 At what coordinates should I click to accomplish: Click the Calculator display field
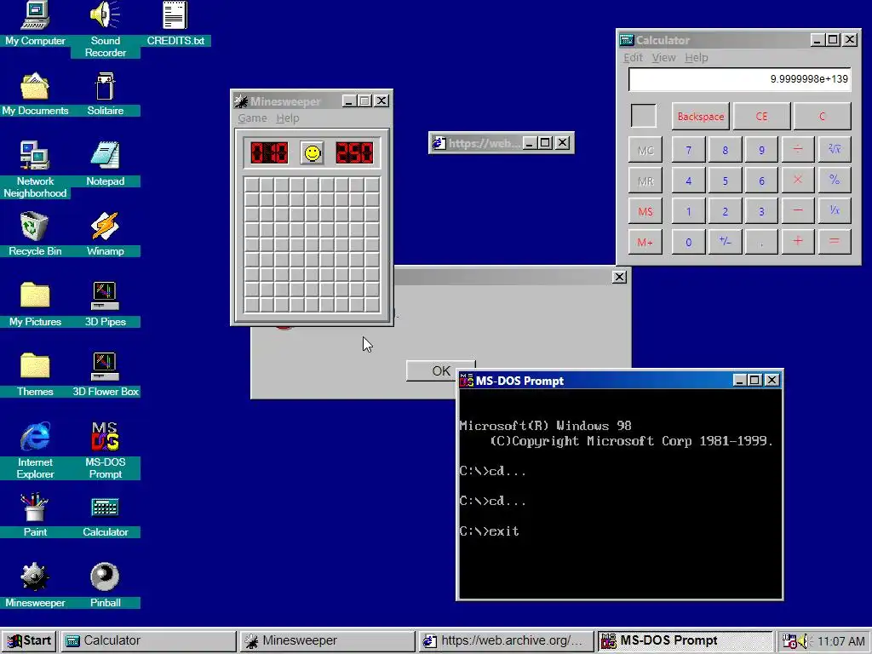(740, 79)
